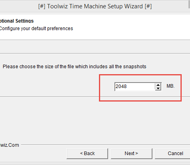Viewport: 190px width, 165px height.
Task: Increase snapshot file size with up arrow
Action: click(x=158, y=85)
